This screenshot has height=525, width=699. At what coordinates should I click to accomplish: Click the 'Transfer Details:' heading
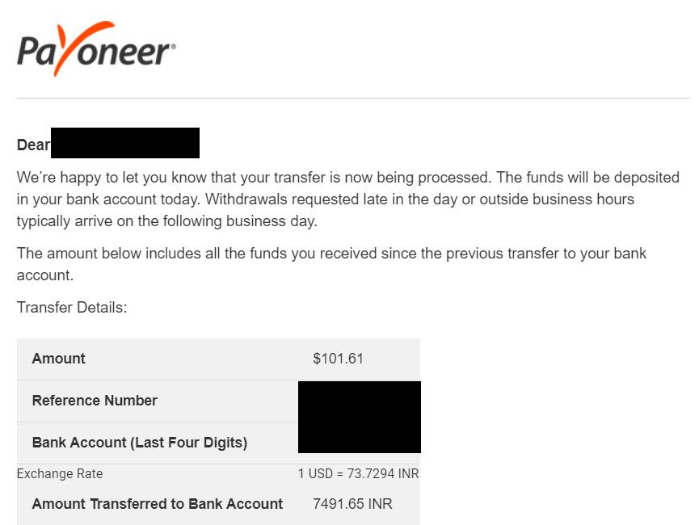click(x=72, y=308)
